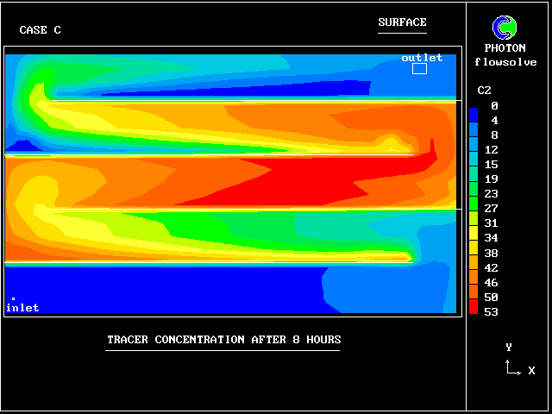The height and width of the screenshot is (414, 552).
Task: Click the CASE C title text
Action: click(40, 30)
